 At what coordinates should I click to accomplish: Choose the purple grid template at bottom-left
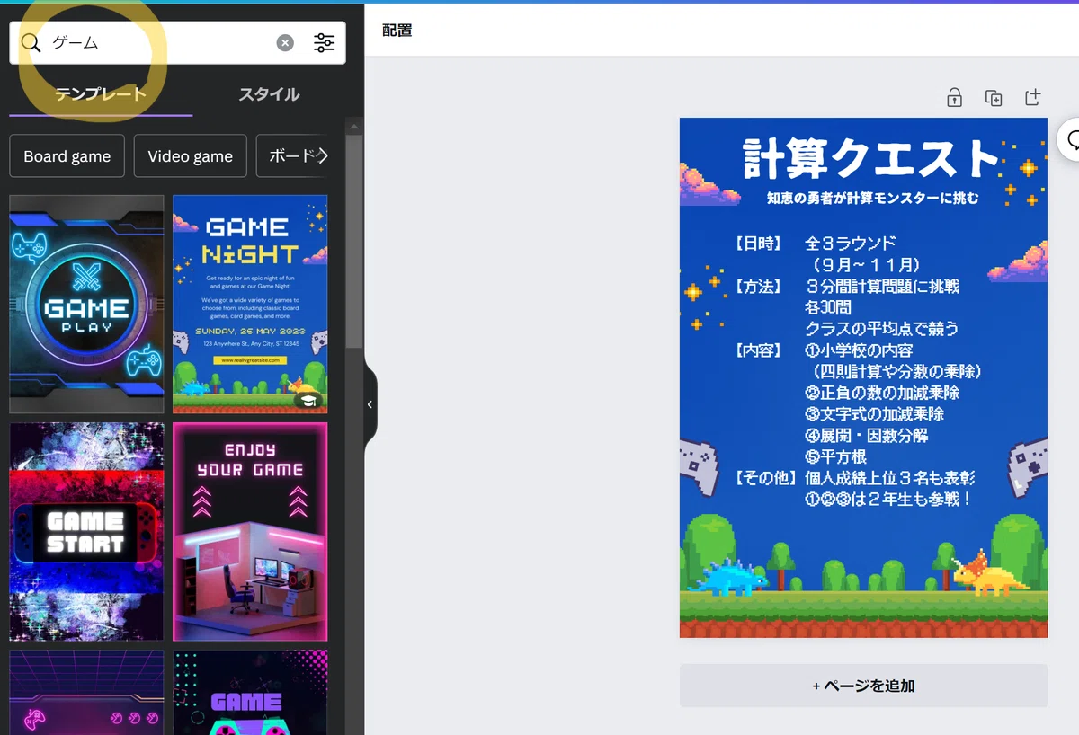pos(86,693)
